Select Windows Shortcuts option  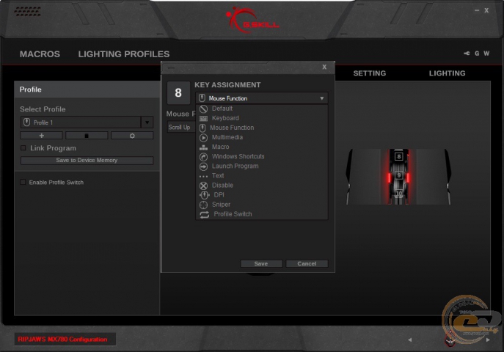tap(238, 156)
